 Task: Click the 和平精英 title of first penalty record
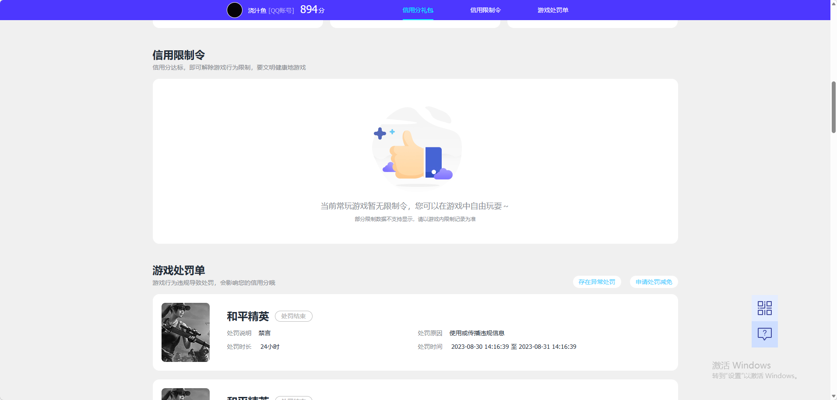(x=248, y=316)
